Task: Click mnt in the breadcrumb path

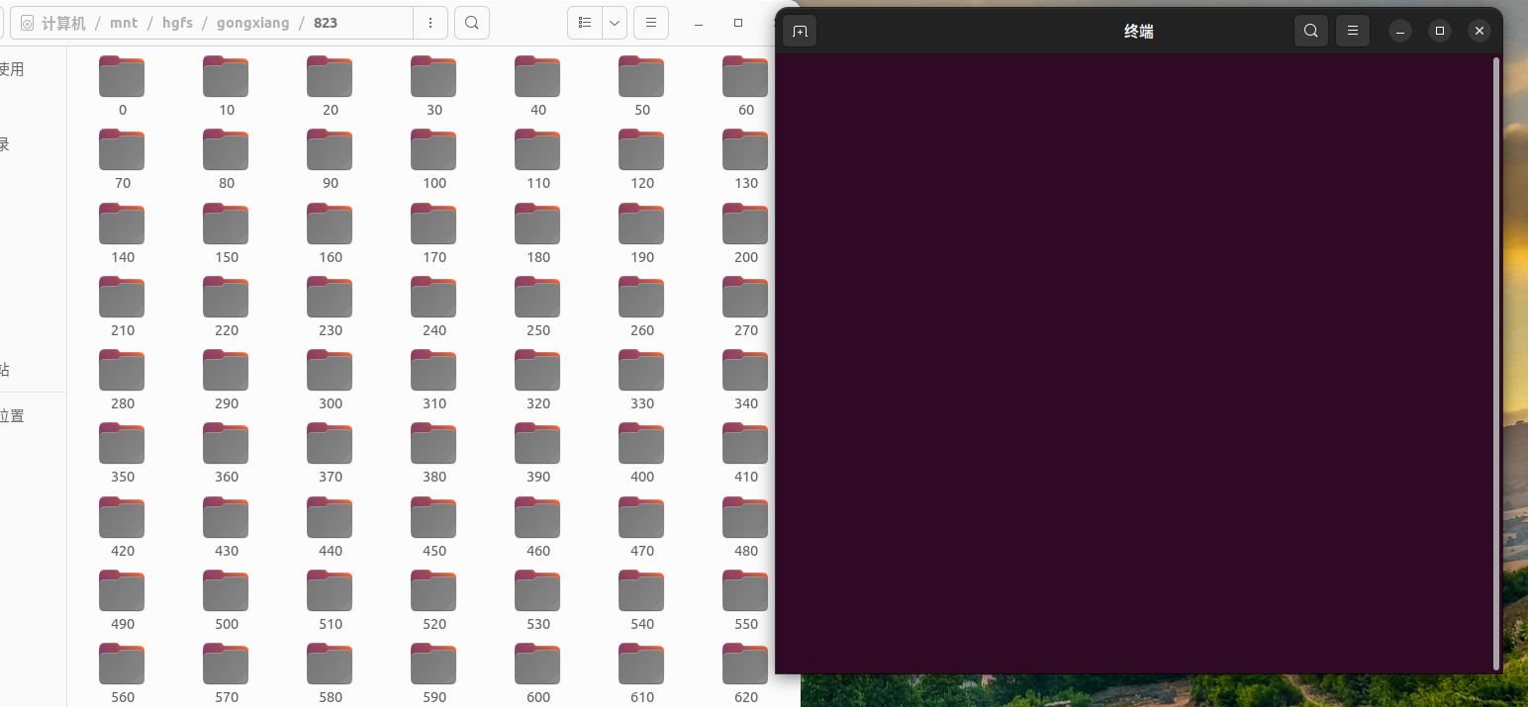Action: point(124,23)
